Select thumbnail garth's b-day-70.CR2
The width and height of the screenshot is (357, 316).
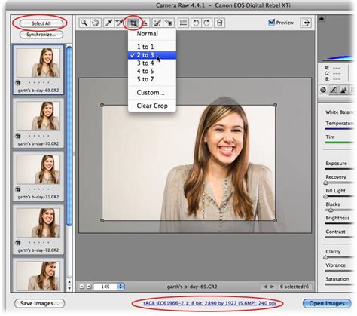click(38, 123)
